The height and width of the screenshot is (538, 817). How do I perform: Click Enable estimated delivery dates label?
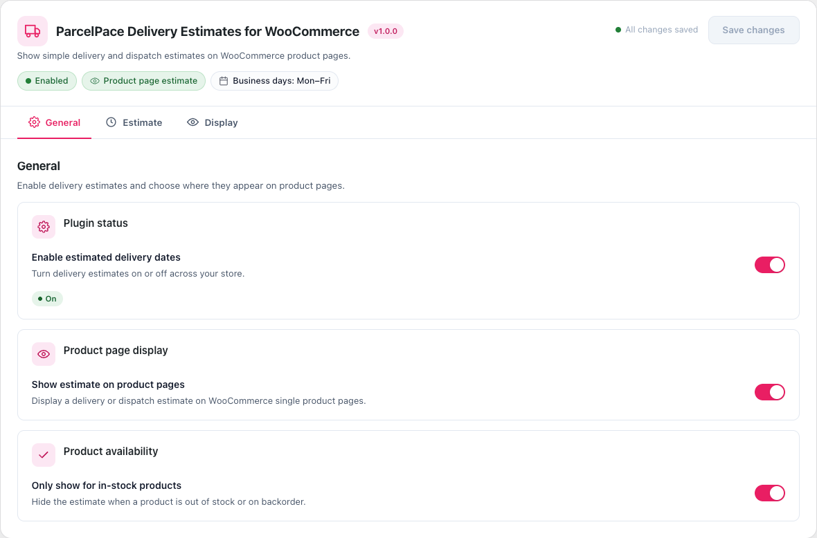[106, 257]
